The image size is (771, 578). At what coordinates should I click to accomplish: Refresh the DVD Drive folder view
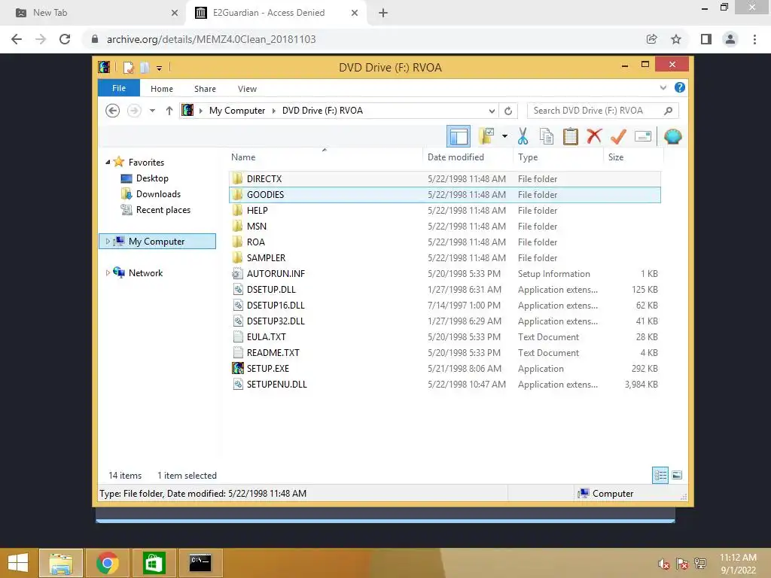(x=508, y=111)
